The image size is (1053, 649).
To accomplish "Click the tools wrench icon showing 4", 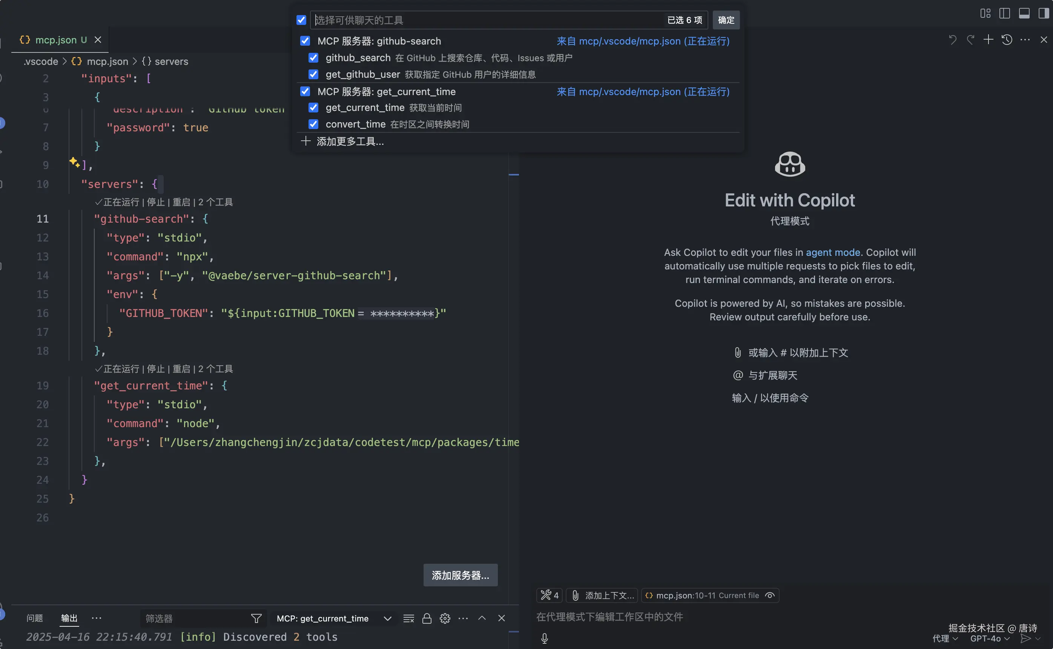I will [549, 595].
